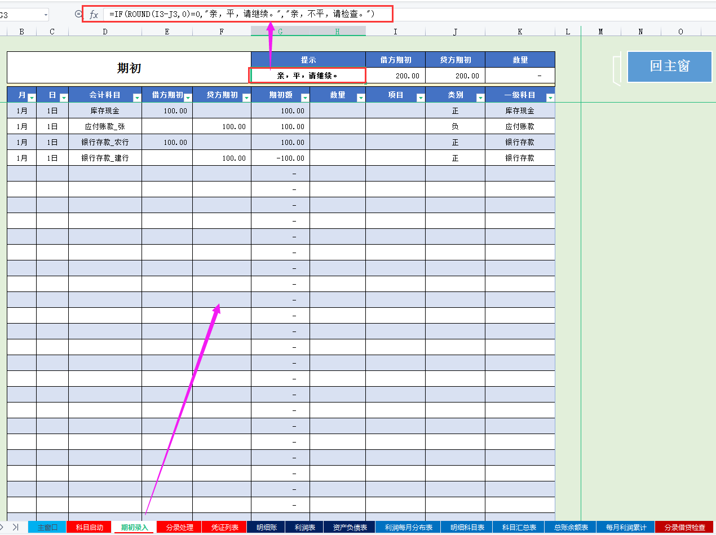Open filter dropdown for 会计科目 column

point(136,98)
